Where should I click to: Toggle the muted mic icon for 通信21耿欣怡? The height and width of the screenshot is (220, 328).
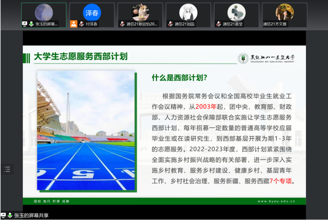tap(122, 24)
